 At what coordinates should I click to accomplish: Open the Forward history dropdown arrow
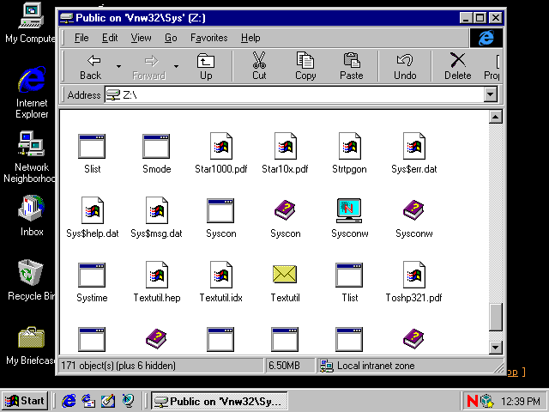(x=176, y=66)
